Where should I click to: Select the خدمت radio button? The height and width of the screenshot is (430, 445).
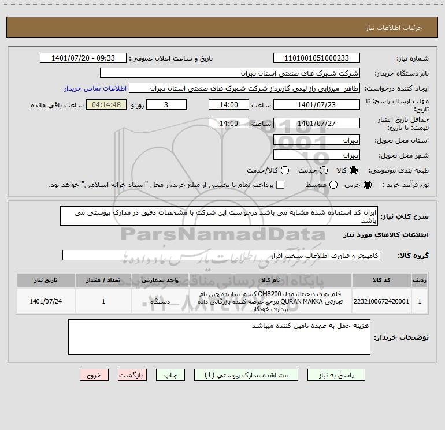click(x=324, y=170)
